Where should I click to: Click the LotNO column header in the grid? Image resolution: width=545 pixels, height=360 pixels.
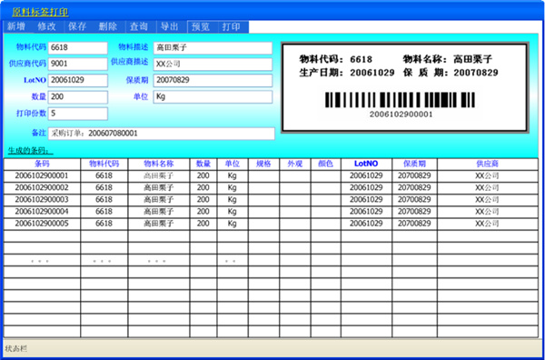tap(366, 164)
